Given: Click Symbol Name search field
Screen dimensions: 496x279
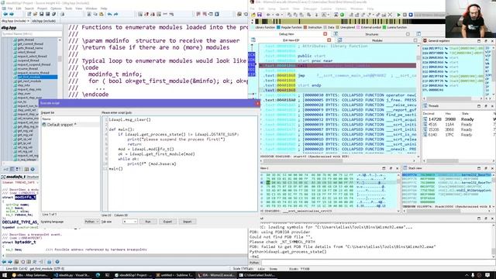Looking at the screenshot, I should click(x=32, y=34).
